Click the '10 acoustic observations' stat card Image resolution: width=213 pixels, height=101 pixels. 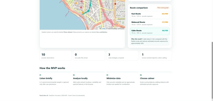click(55, 55)
